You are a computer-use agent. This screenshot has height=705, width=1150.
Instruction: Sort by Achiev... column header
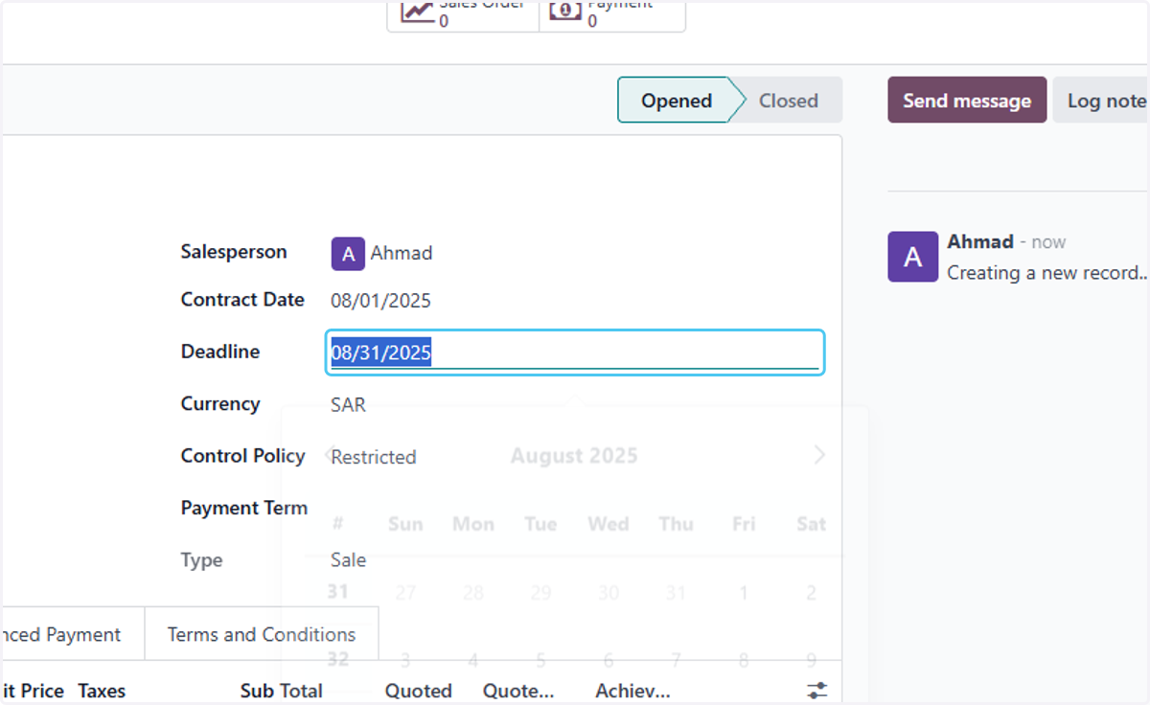(x=632, y=691)
